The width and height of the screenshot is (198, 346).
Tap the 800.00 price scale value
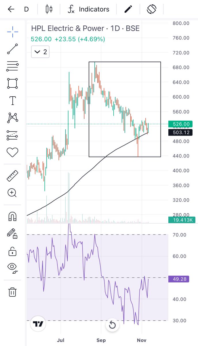click(x=181, y=23)
